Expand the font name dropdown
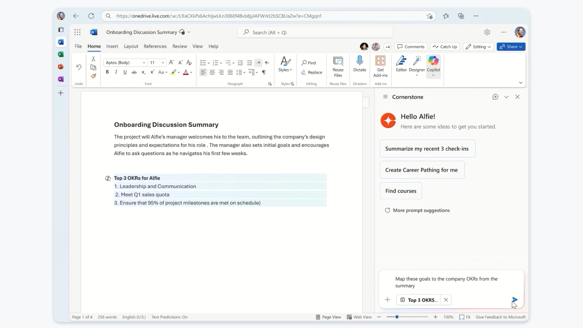This screenshot has height=328, width=583. 144,63
